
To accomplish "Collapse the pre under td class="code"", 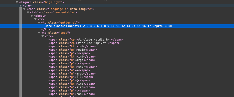I will [43, 36].
